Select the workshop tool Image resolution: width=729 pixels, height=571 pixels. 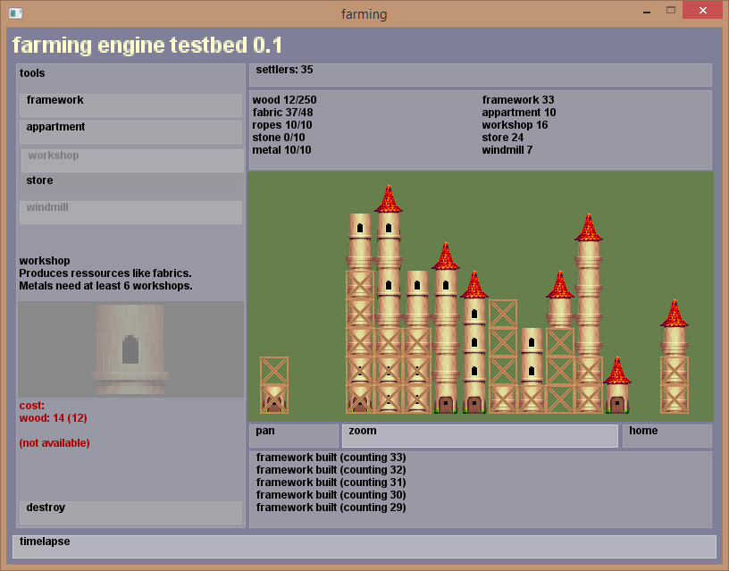(x=130, y=160)
